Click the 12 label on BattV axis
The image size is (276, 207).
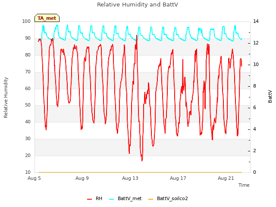coord(256,43)
